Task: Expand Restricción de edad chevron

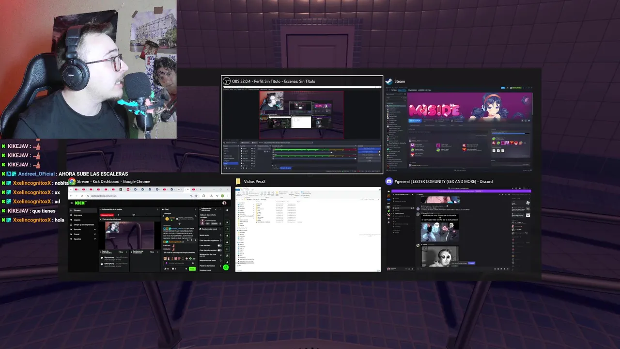Action: click(220, 260)
